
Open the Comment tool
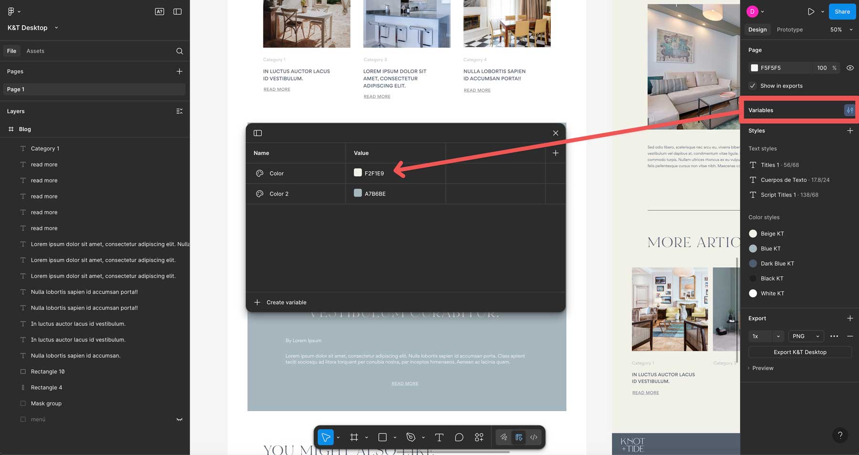459,437
